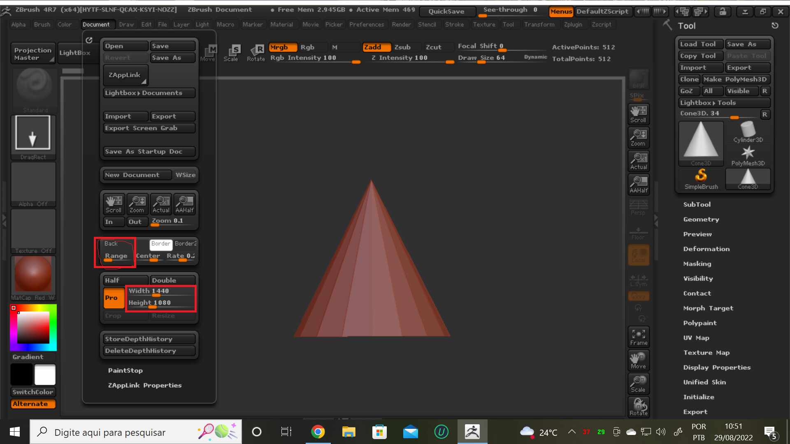Open the Standard brush selector

coord(34,90)
